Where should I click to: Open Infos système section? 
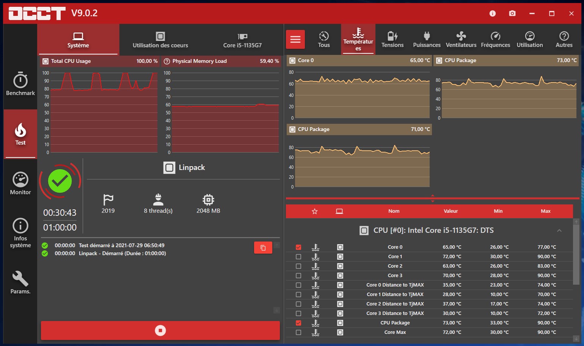tap(20, 233)
